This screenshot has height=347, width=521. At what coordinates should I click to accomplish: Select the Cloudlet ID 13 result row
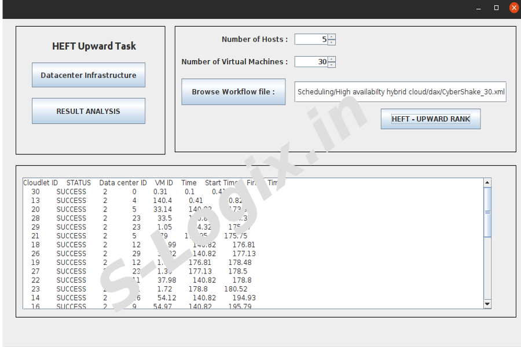[x=116, y=200]
